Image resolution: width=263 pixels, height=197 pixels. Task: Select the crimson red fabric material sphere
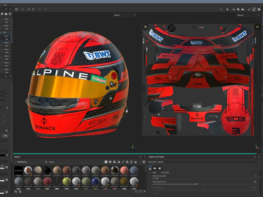pyautogui.click(x=47, y=182)
